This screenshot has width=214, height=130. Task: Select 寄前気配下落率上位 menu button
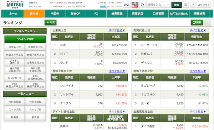coord(35,70)
